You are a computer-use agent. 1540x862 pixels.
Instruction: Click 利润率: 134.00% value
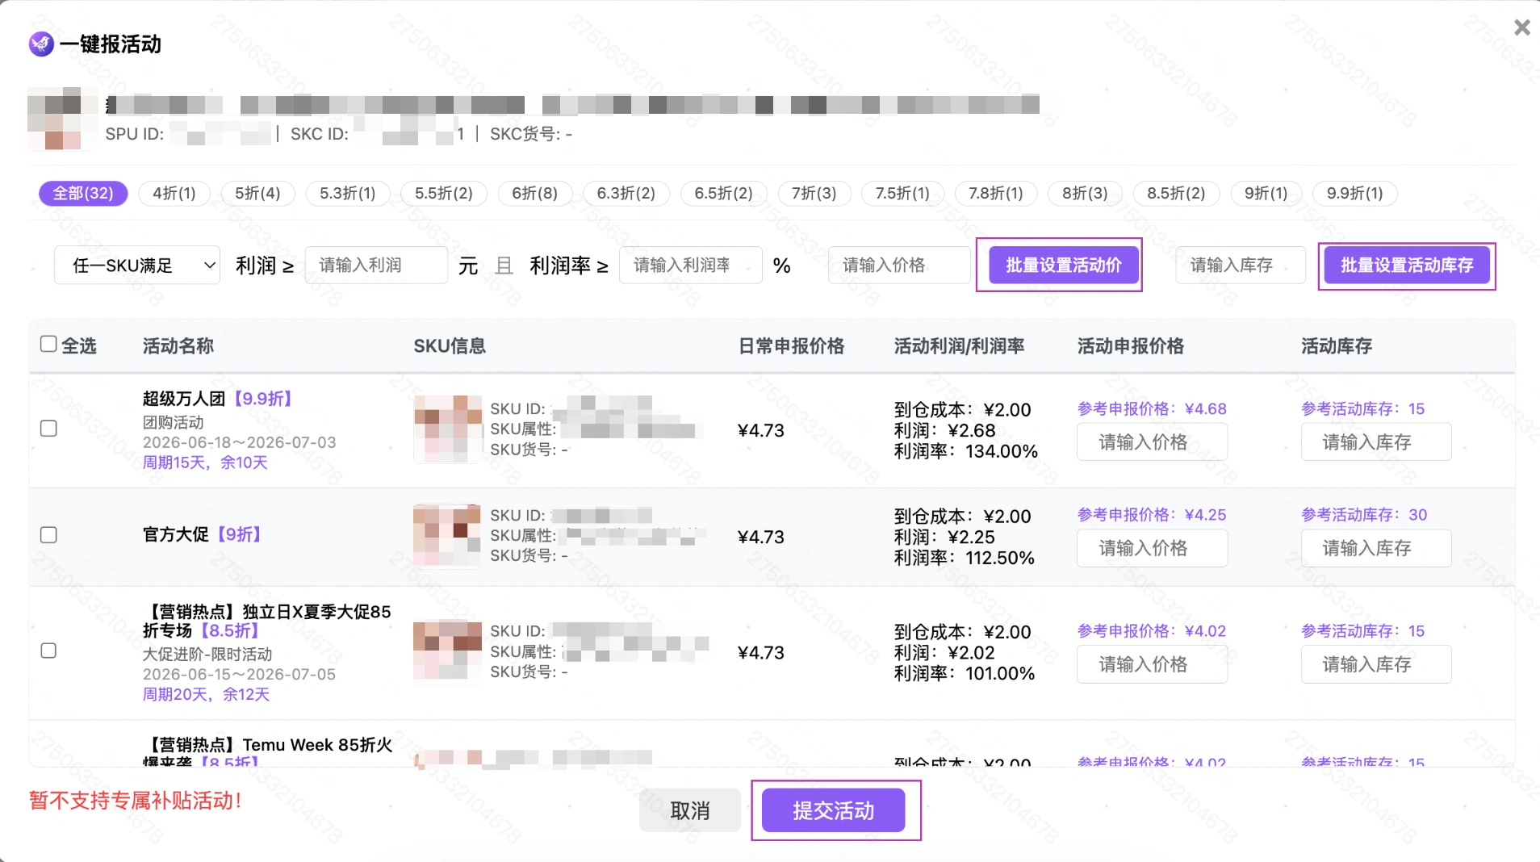(966, 451)
